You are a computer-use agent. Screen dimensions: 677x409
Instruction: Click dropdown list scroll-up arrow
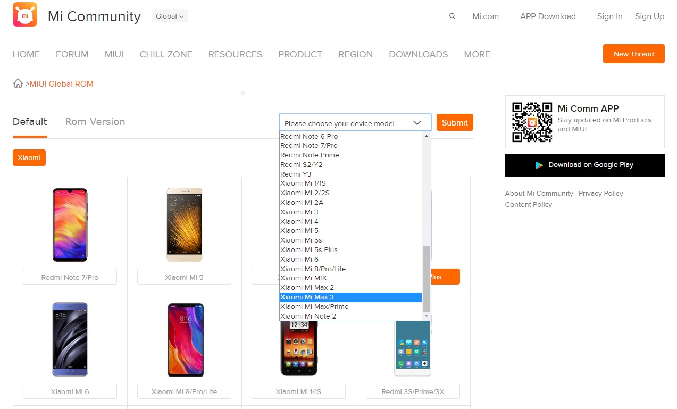[426, 137]
